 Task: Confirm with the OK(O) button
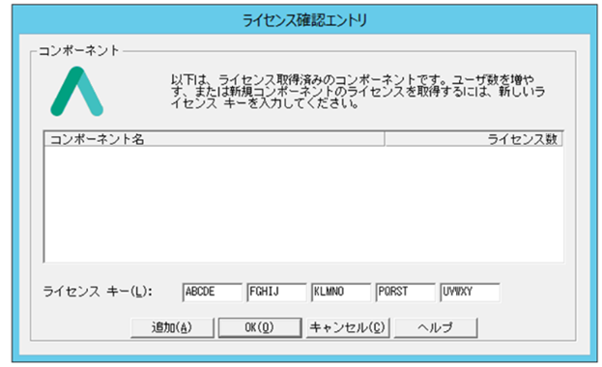pos(260,327)
